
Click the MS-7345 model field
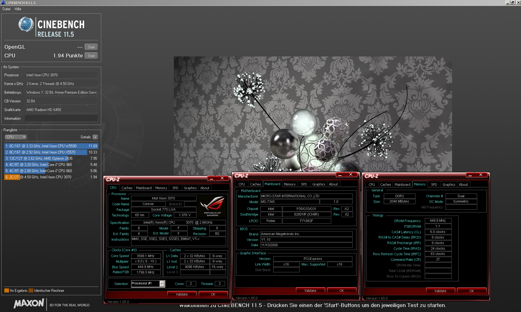click(290, 202)
